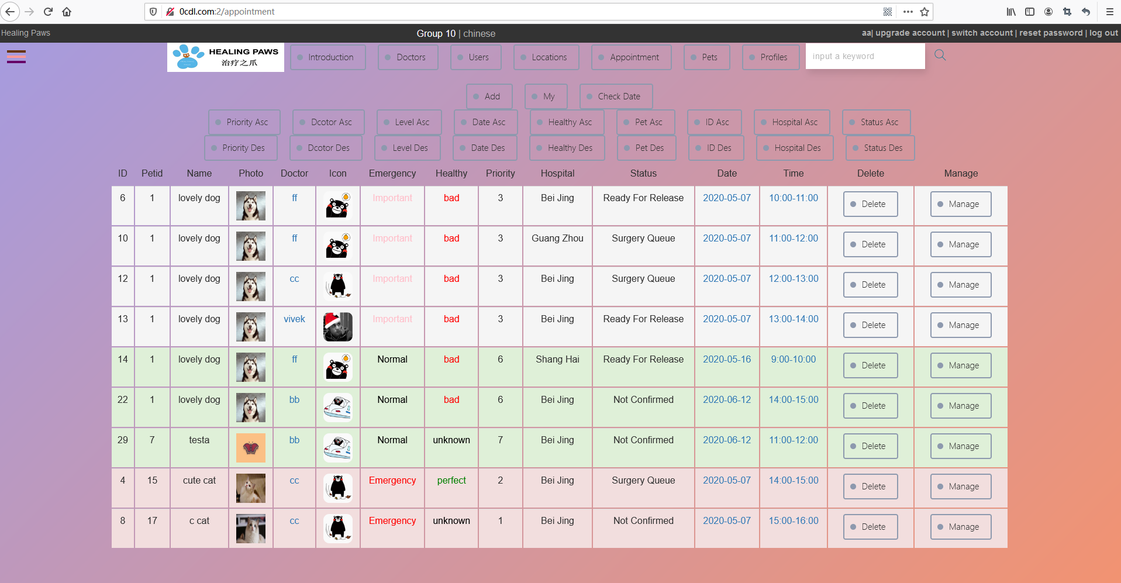Open the QR code icon in address bar
The height and width of the screenshot is (583, 1121).
(888, 12)
